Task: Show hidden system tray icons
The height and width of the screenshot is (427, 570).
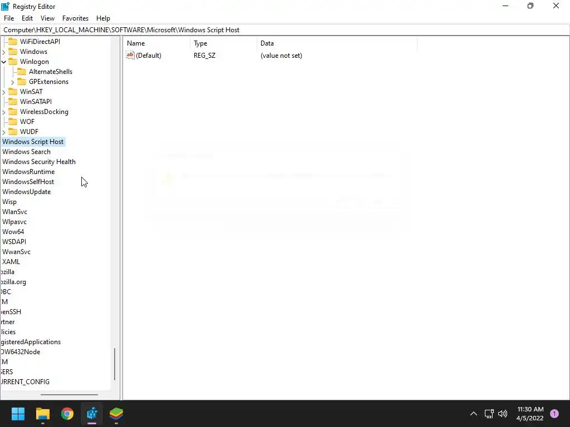Action: (x=473, y=414)
